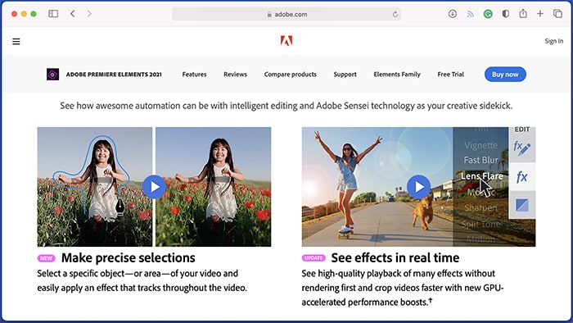573x323 pixels.
Task: Toggle the Safari sidebar icon
Action: 53,14
